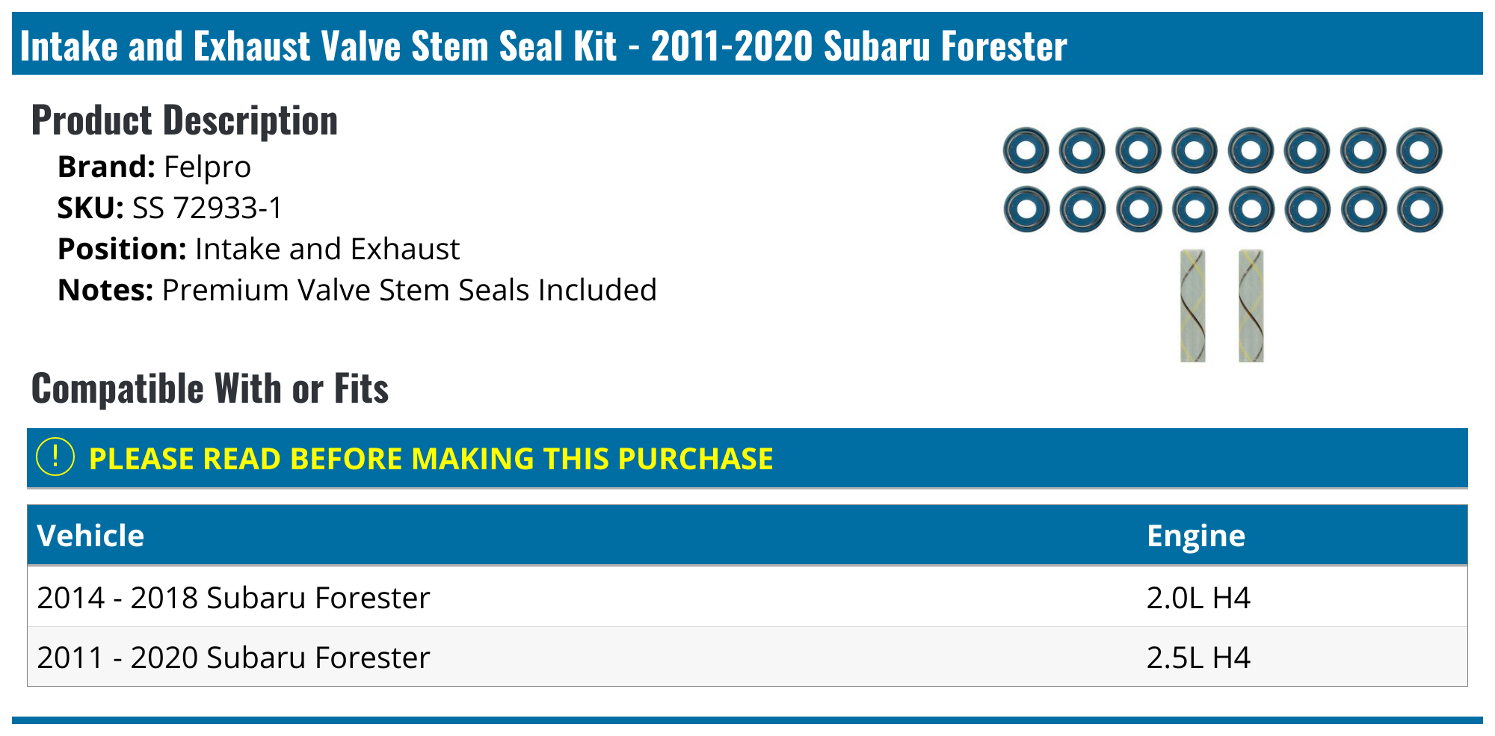This screenshot has width=1495, height=736.
Task: Click the last valve seal in bottom row
Action: [1420, 208]
